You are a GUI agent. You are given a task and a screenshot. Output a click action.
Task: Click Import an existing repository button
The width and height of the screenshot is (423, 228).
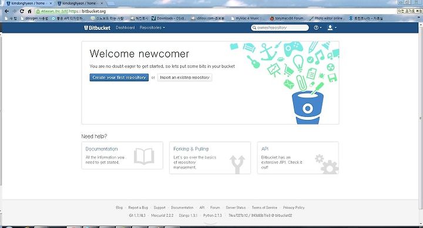(184, 78)
